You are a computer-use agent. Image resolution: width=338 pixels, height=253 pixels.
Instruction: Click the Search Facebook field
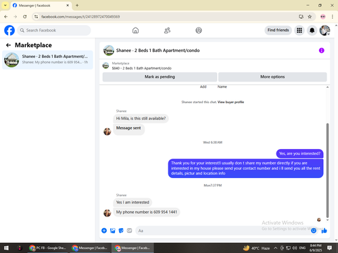[x=54, y=30]
